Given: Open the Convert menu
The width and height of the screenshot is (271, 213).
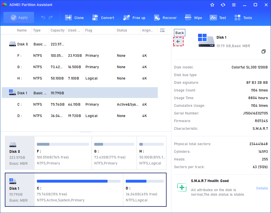Looking at the screenshot, I should (103, 18).
